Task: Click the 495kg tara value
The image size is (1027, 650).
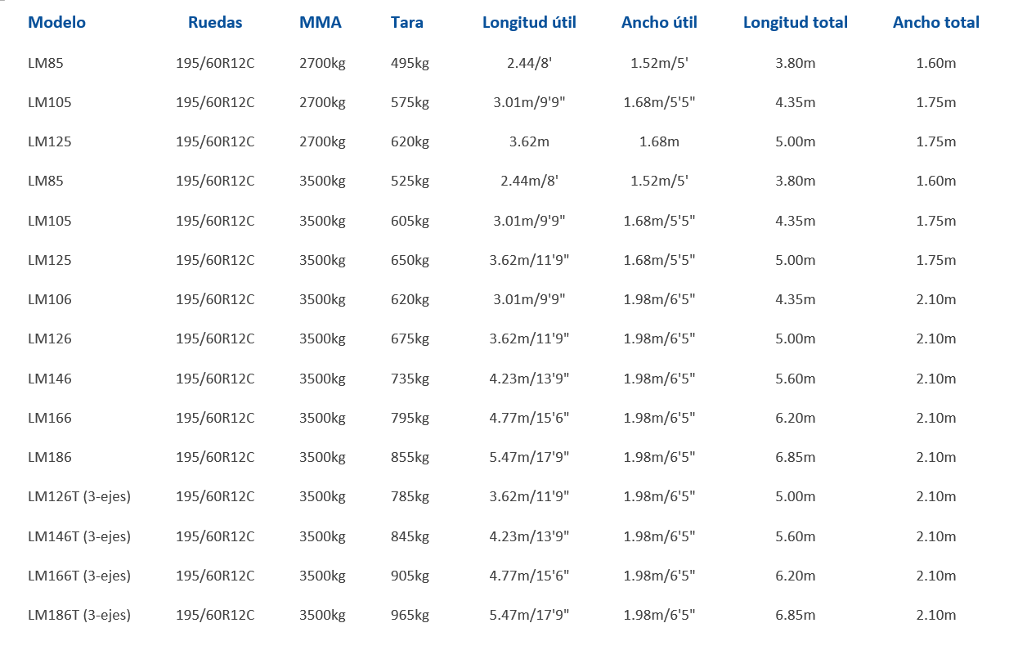Action: (x=410, y=63)
